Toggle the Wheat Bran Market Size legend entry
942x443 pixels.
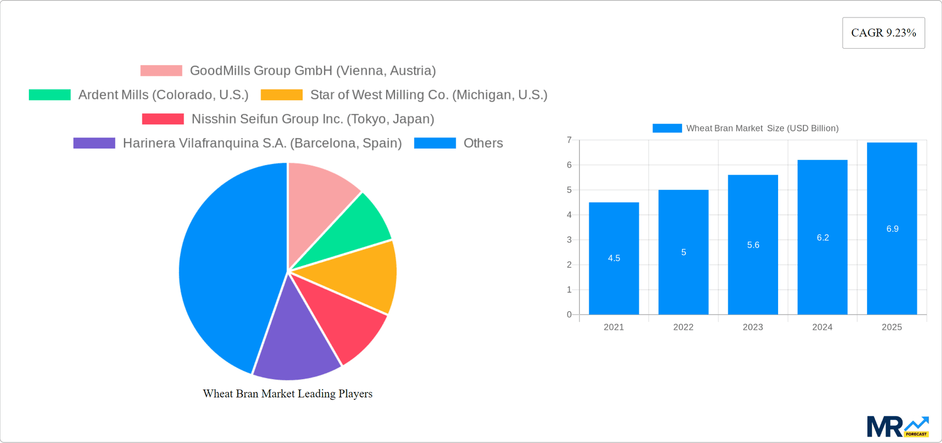point(762,128)
